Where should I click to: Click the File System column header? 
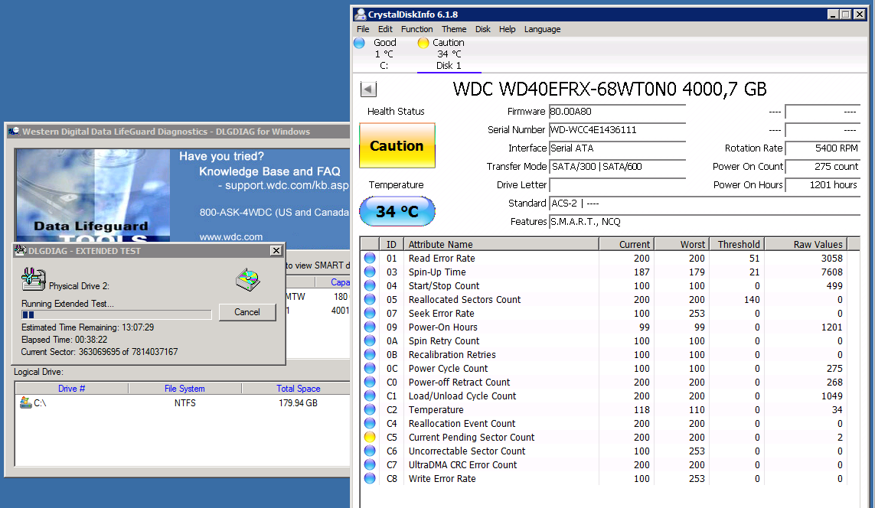(x=184, y=389)
